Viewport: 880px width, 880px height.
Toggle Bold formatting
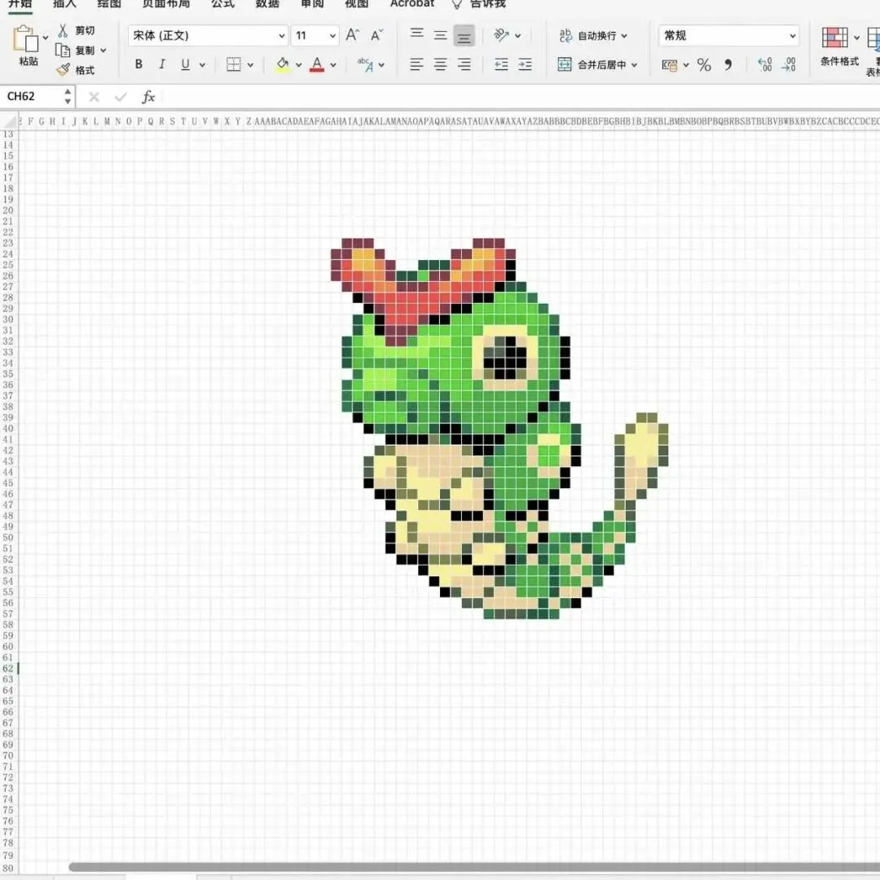click(139, 64)
